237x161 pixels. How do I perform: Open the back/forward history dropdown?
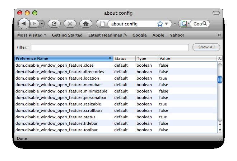pos(42,24)
